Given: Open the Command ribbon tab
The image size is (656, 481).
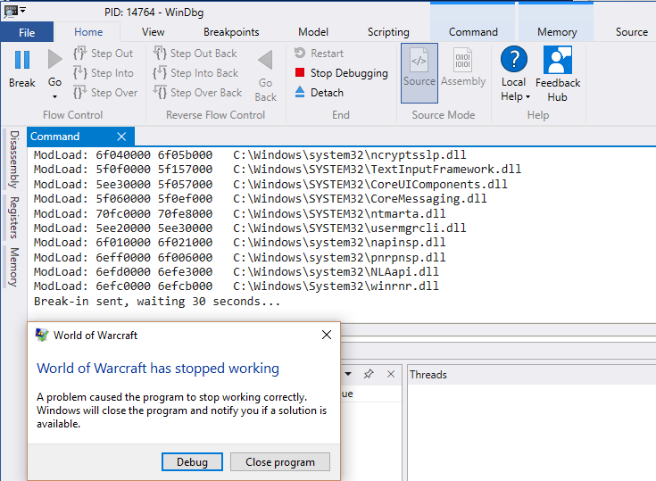Looking at the screenshot, I should [473, 32].
